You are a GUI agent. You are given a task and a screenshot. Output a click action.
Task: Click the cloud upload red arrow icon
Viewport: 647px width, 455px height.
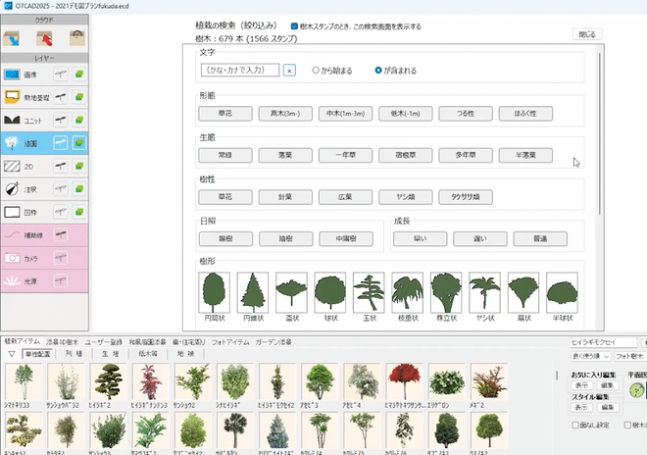45,38
